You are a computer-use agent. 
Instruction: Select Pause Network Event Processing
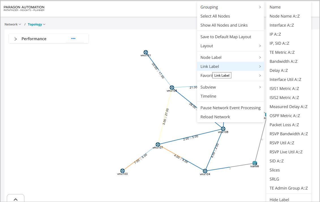pyautogui.click(x=231, y=108)
